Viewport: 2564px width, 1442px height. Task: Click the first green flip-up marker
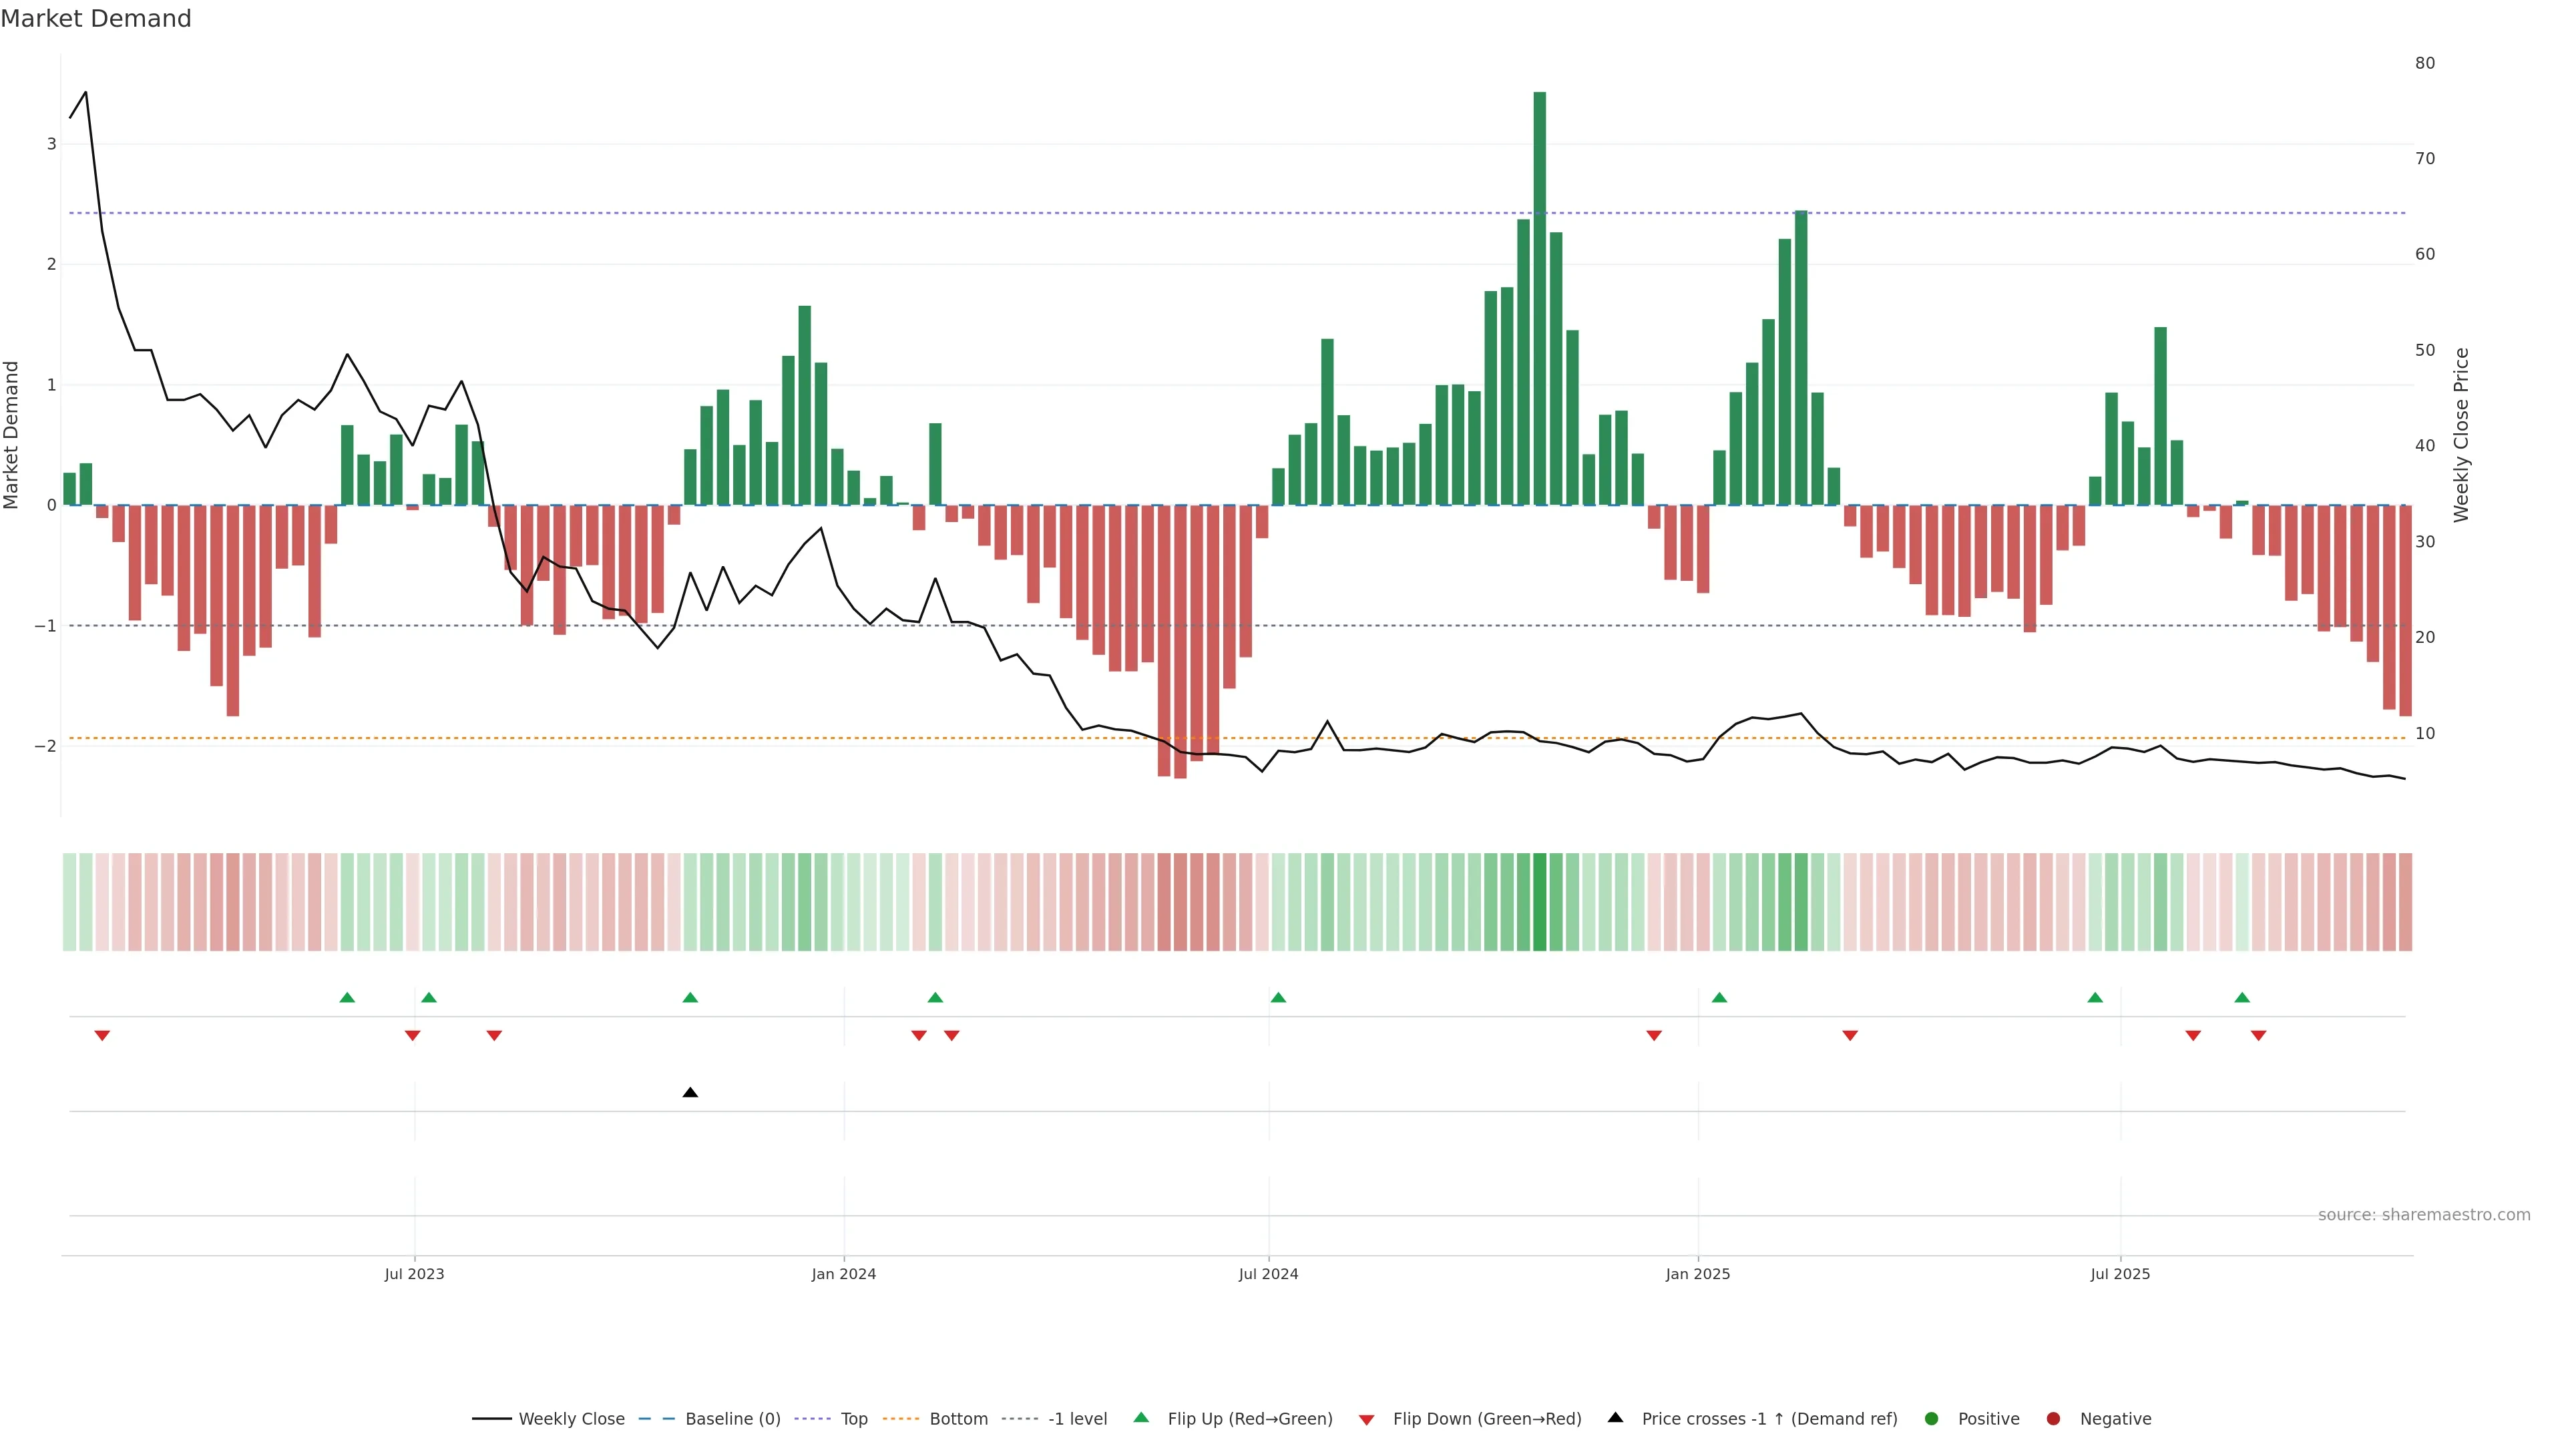(x=347, y=997)
